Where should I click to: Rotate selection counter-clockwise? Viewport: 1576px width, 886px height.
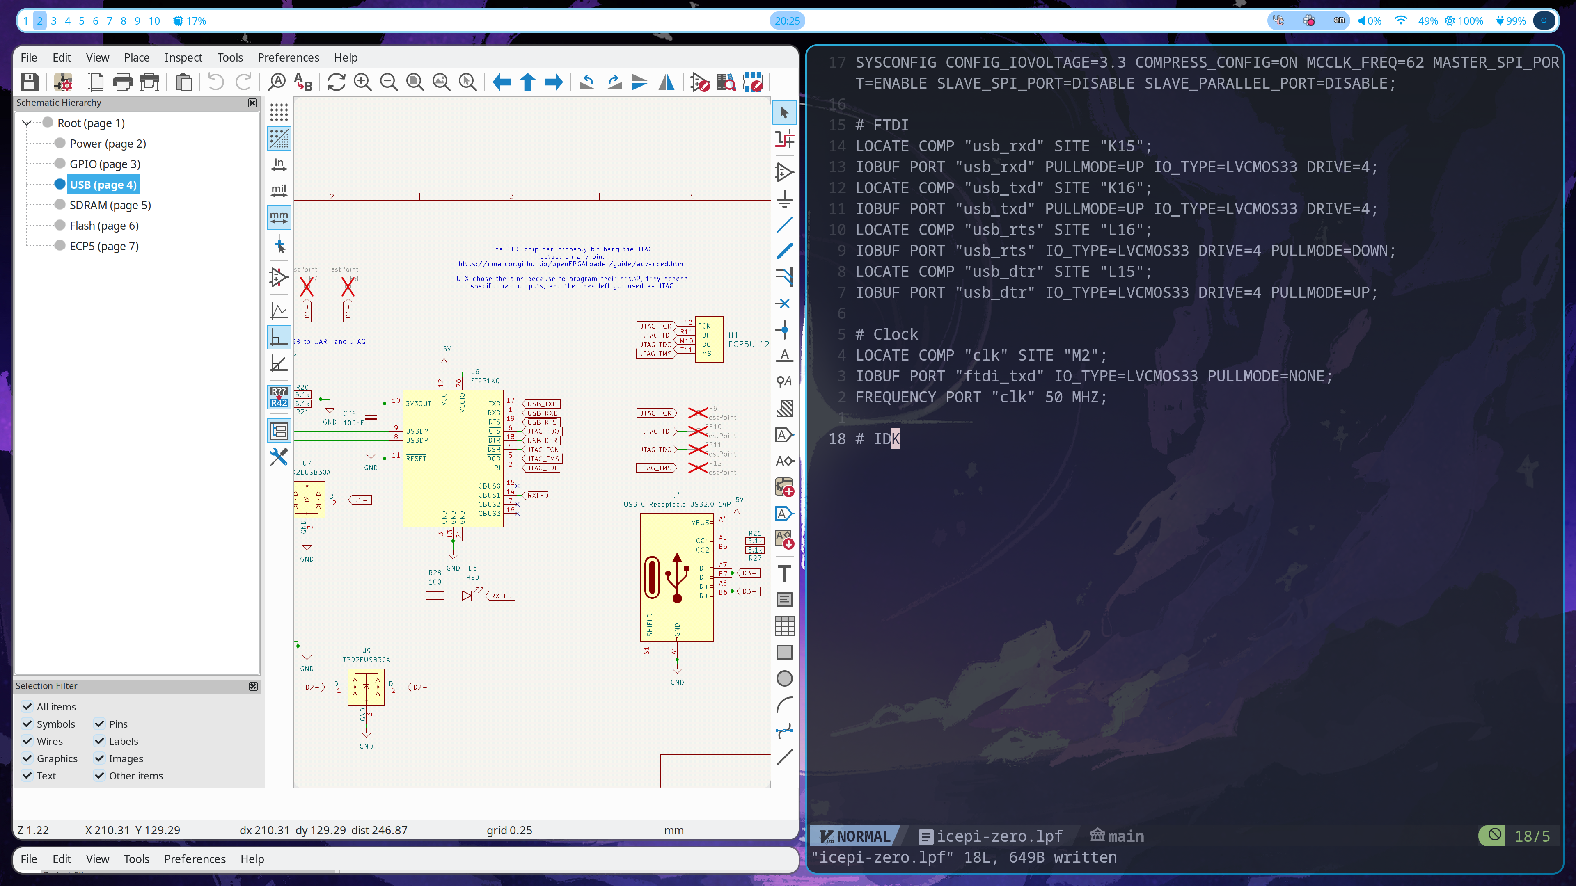(x=587, y=82)
